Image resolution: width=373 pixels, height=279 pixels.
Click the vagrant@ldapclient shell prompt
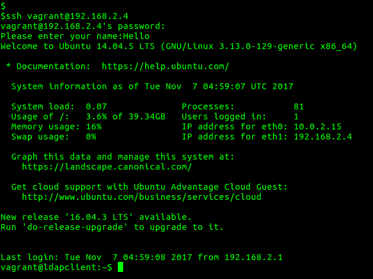56,267
